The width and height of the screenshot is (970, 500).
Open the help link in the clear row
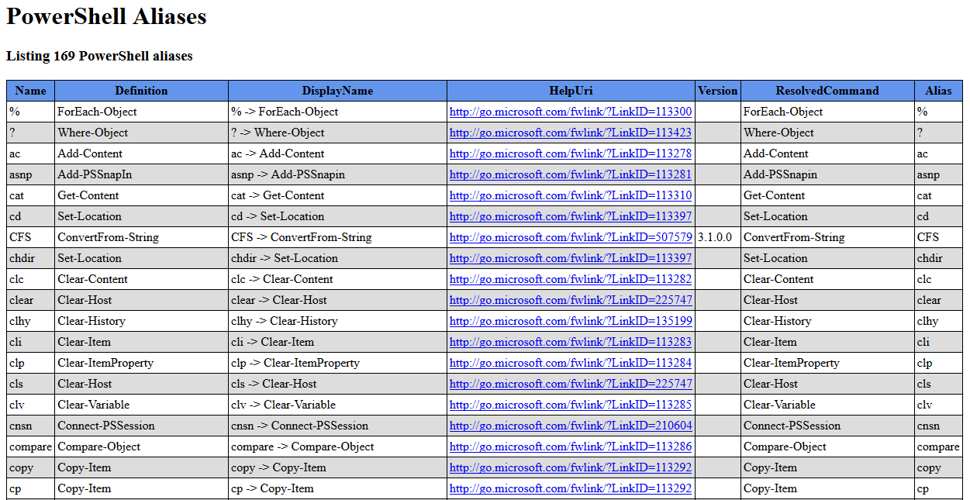tap(571, 300)
